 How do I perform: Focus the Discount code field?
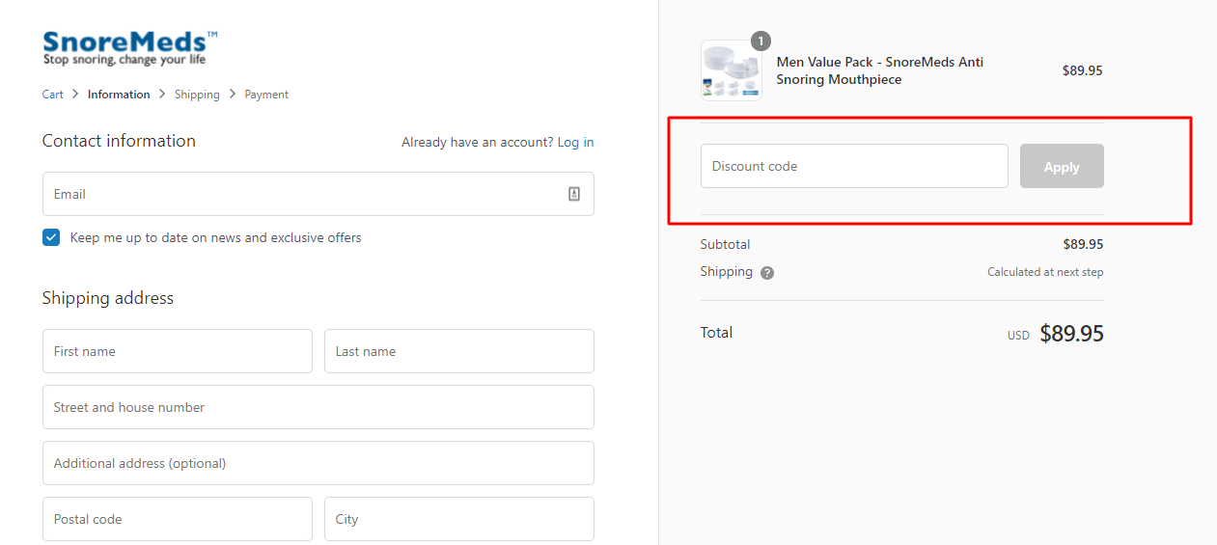854,166
